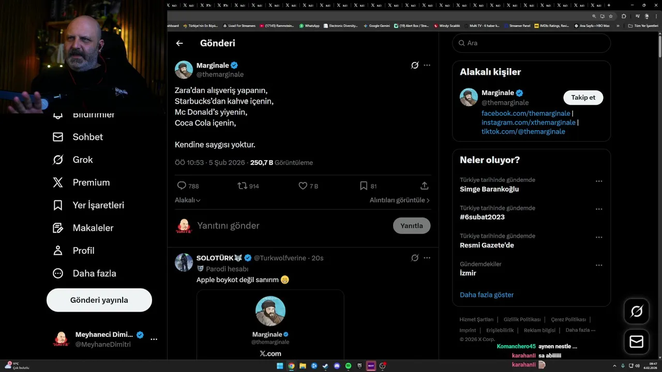This screenshot has height=372, width=662.
Task: Open Alıntıları görüntüle link
Action: pos(400,200)
